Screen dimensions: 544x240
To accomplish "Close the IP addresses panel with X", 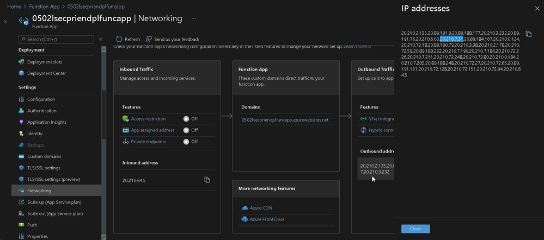I will (537, 9).
